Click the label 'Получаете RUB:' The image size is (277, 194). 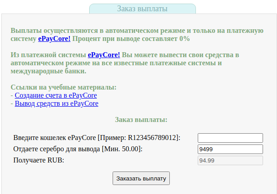39,160
